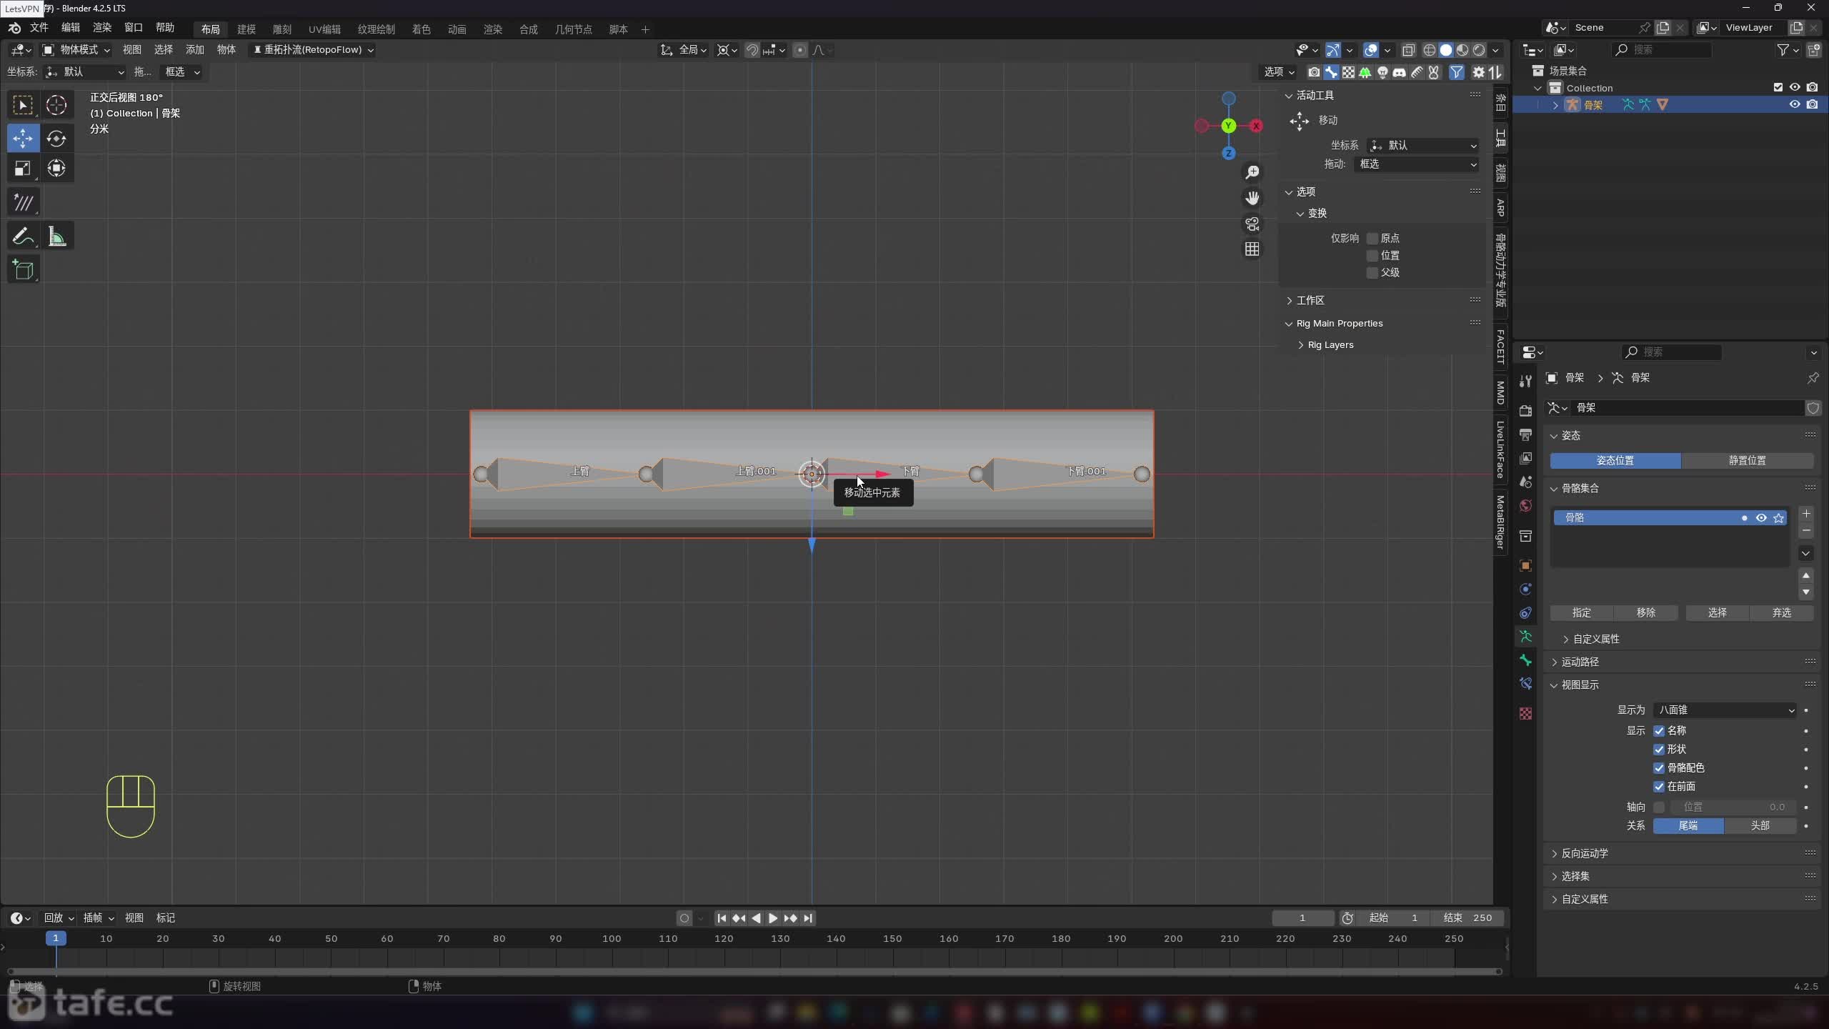Toggle camera view in viewport
1829x1029 pixels.
(x=1252, y=224)
